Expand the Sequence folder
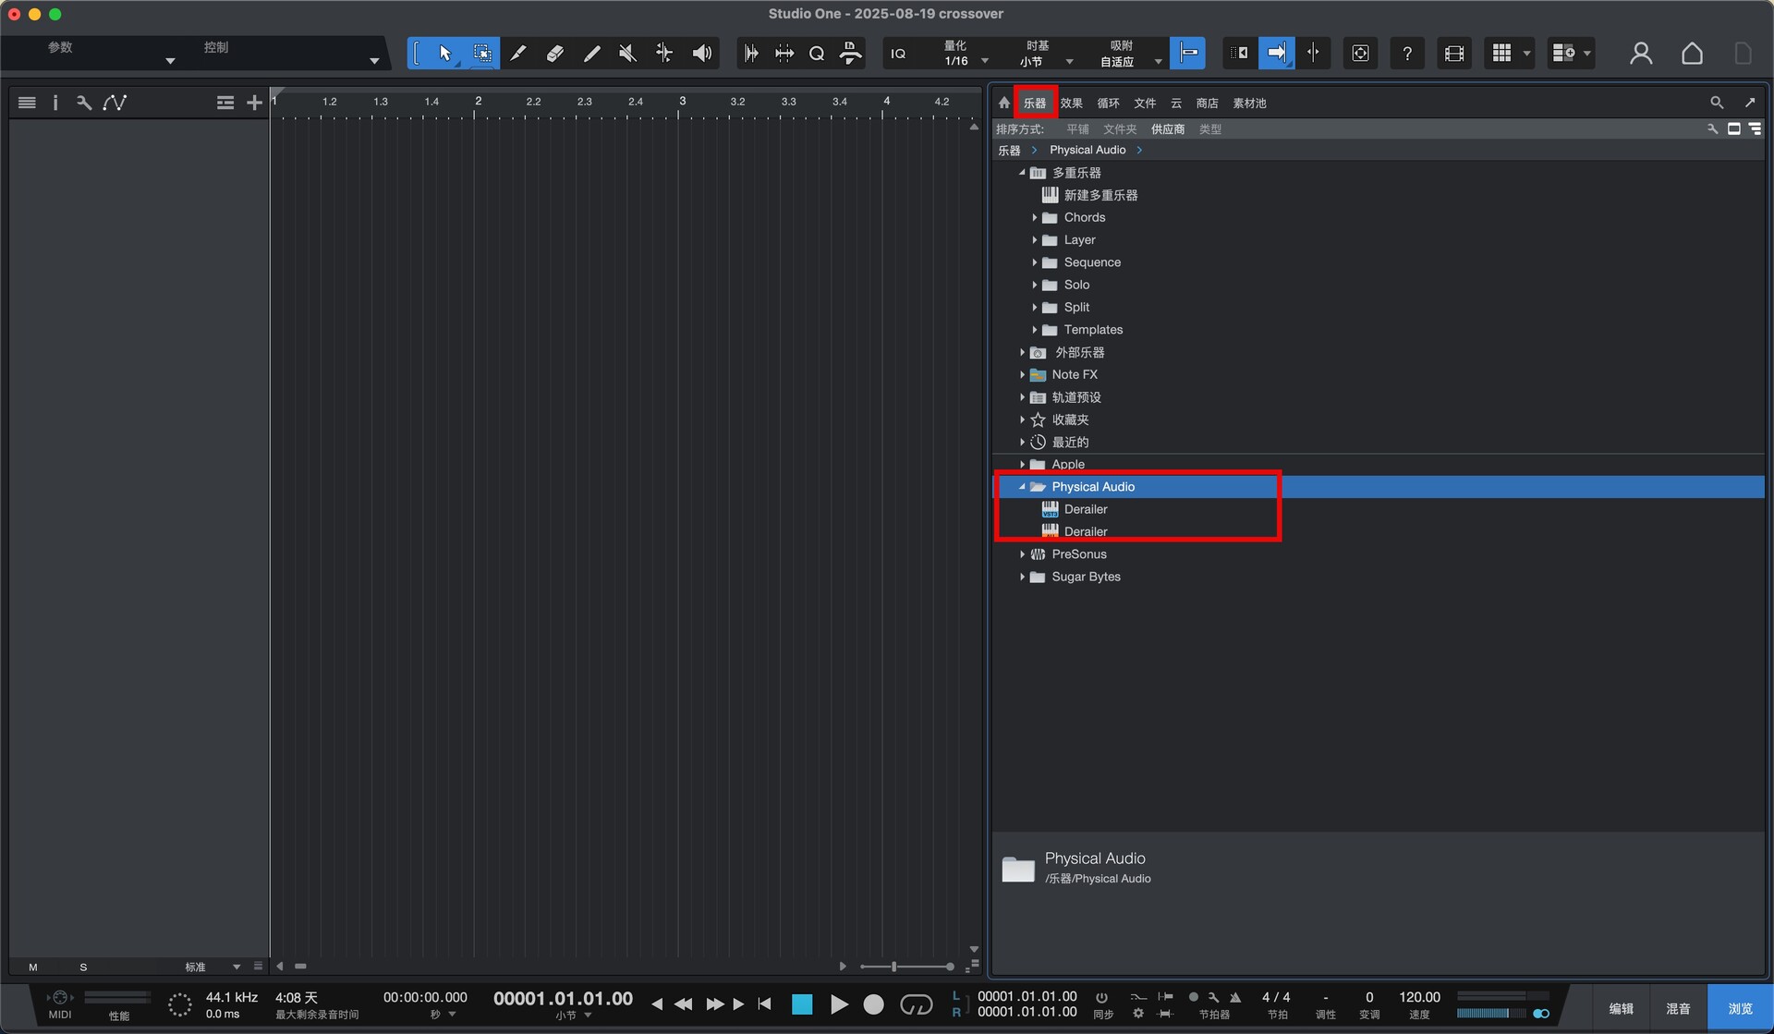Screen dimensions: 1774x1034 pos(1034,262)
